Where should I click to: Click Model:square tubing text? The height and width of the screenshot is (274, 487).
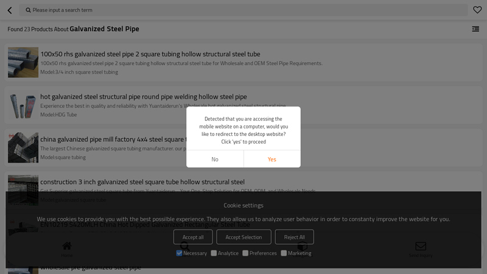63,157
